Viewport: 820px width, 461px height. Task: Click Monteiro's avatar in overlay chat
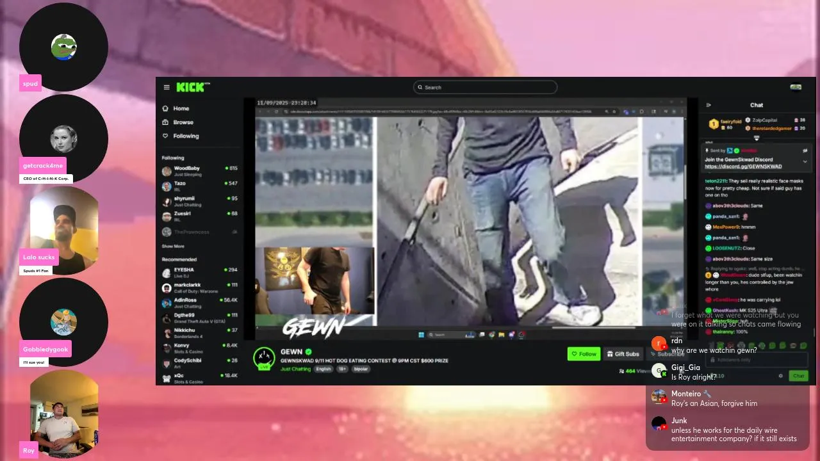pyautogui.click(x=659, y=396)
